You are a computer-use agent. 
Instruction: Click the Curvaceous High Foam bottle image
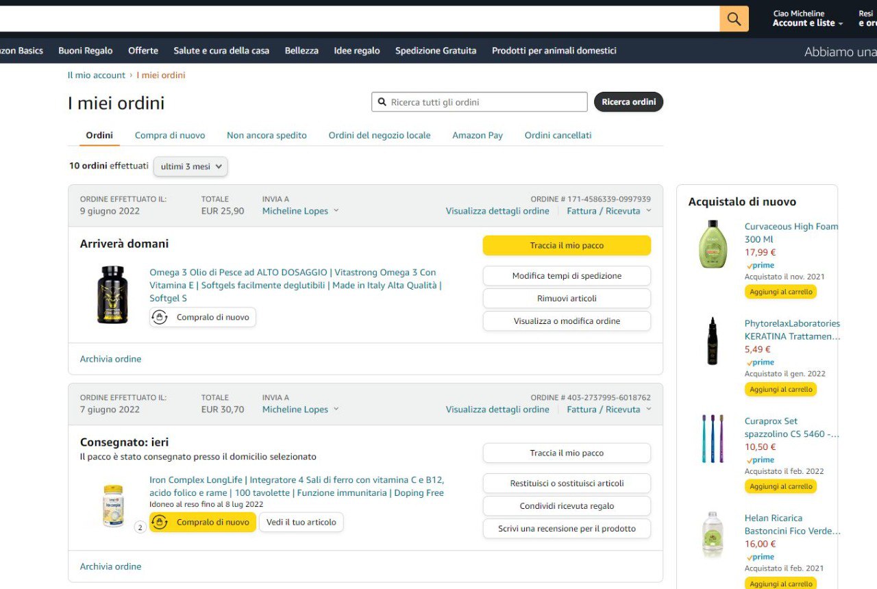coord(713,245)
